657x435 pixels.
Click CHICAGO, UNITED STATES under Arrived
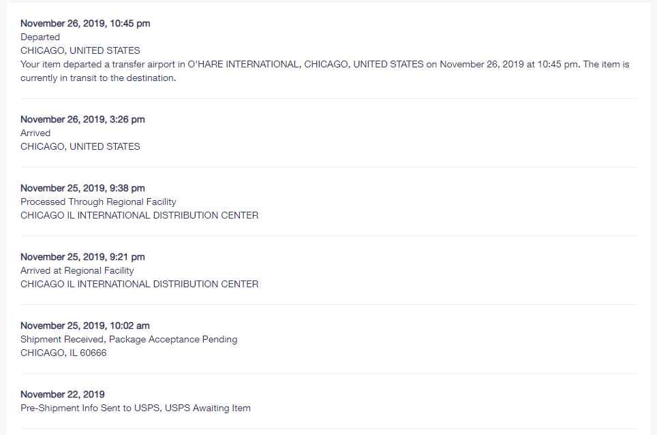tap(80, 146)
